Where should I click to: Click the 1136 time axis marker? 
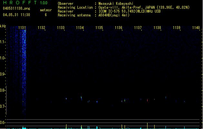118,28
